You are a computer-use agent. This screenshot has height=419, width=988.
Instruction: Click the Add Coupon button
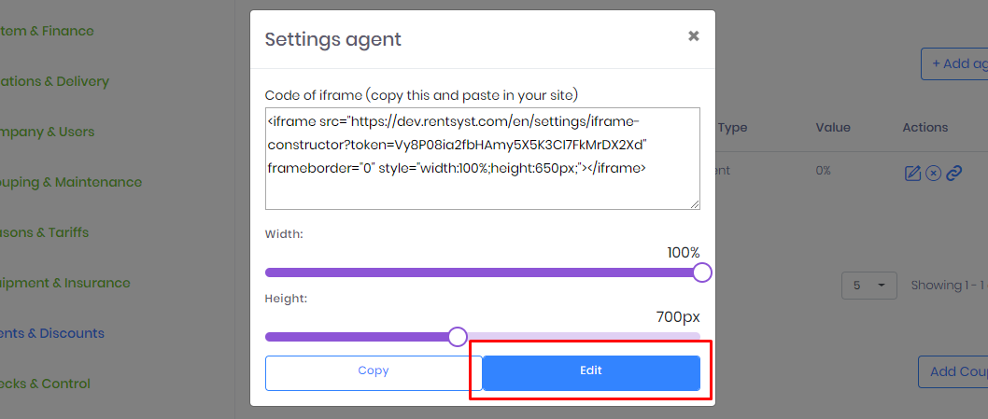(953, 371)
